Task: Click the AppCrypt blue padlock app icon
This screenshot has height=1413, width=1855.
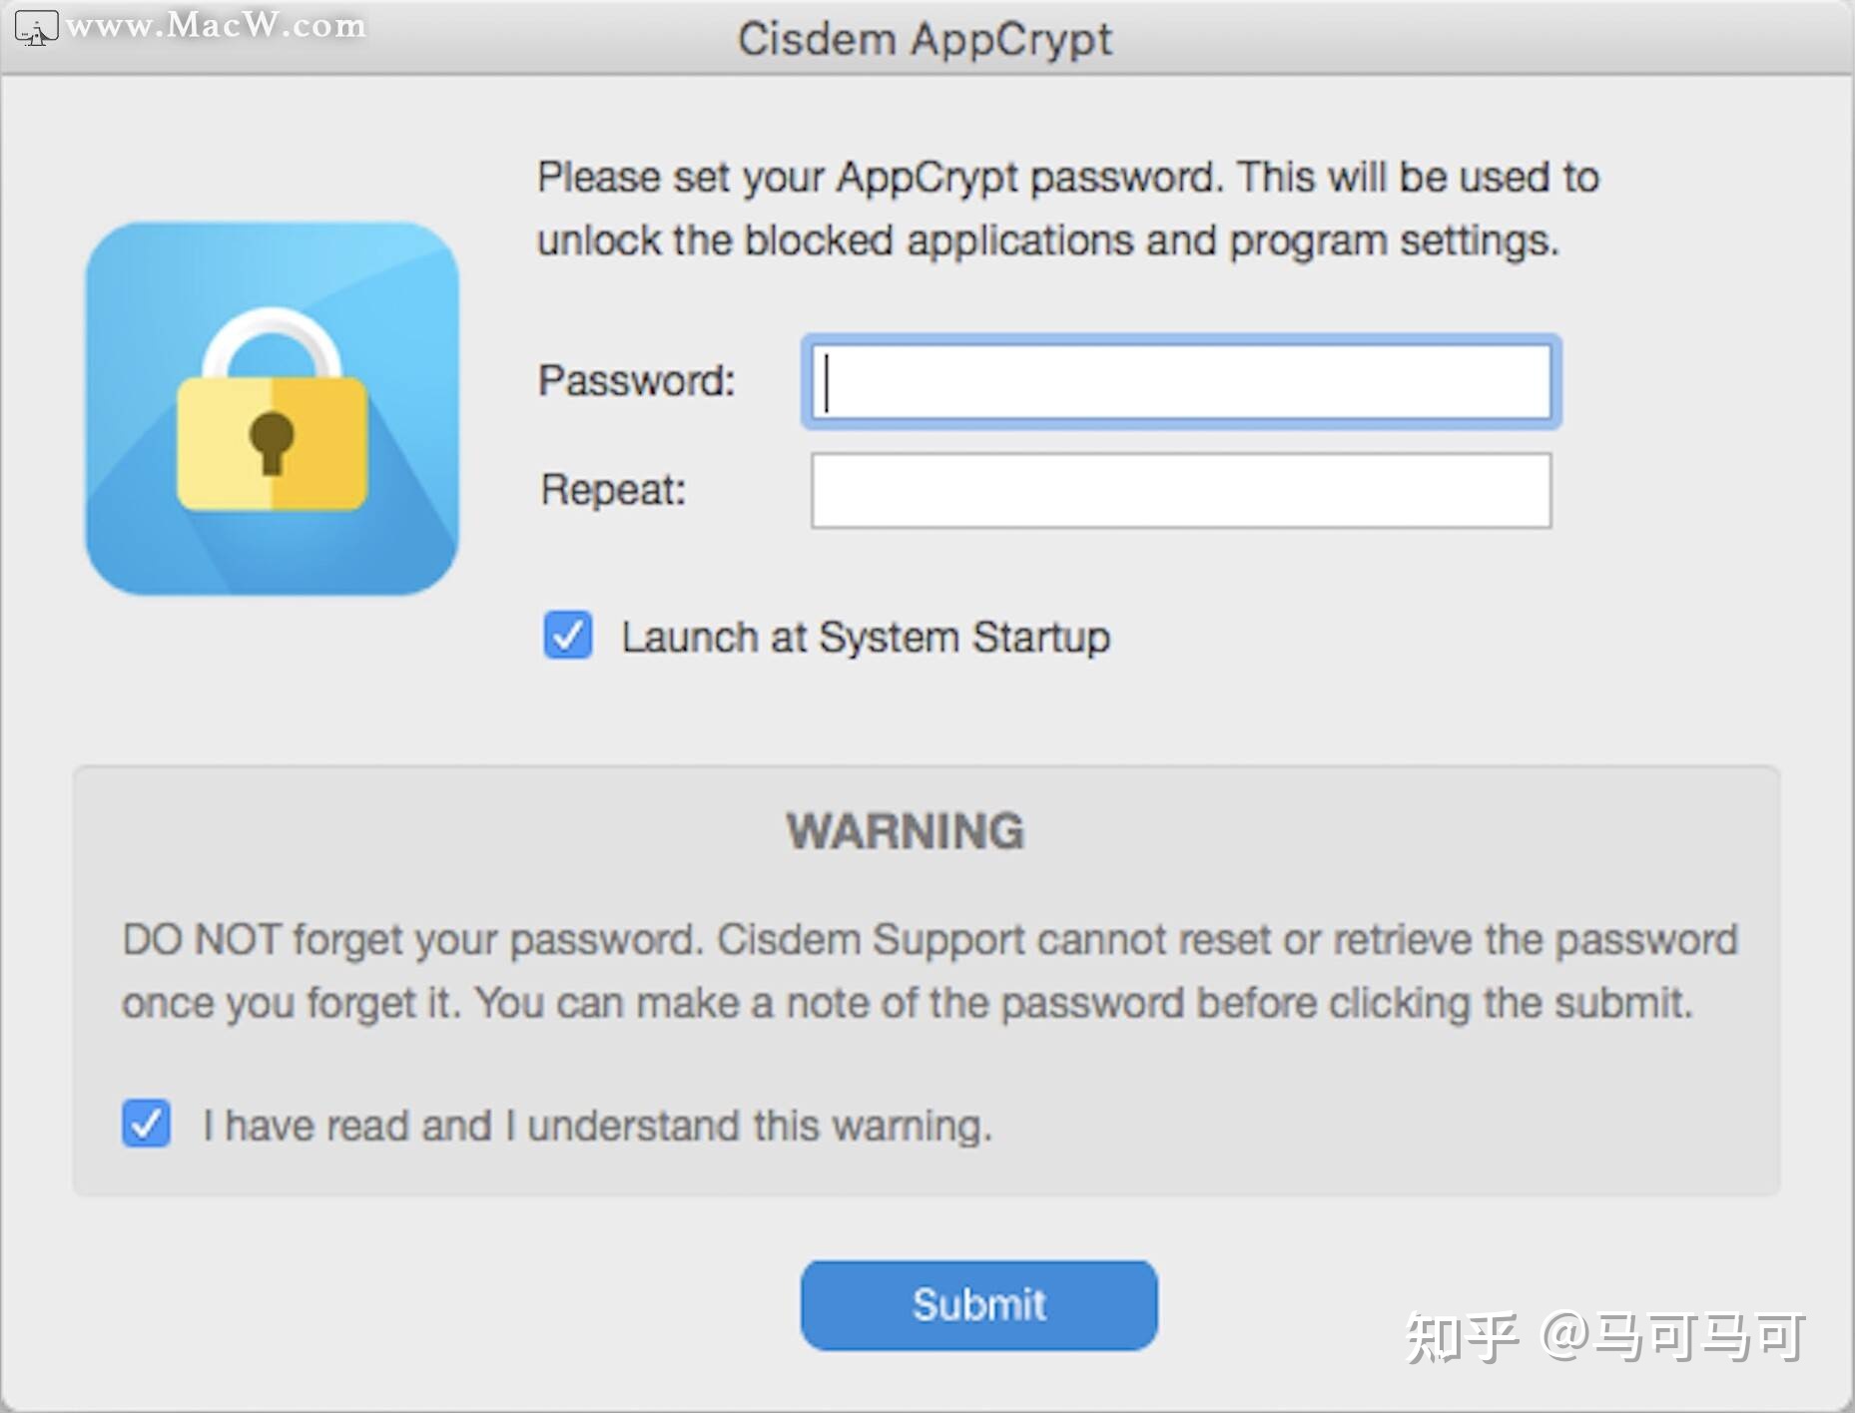Action: click(272, 408)
